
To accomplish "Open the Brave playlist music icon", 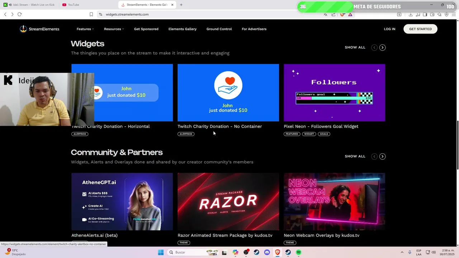I will [x=418, y=14].
